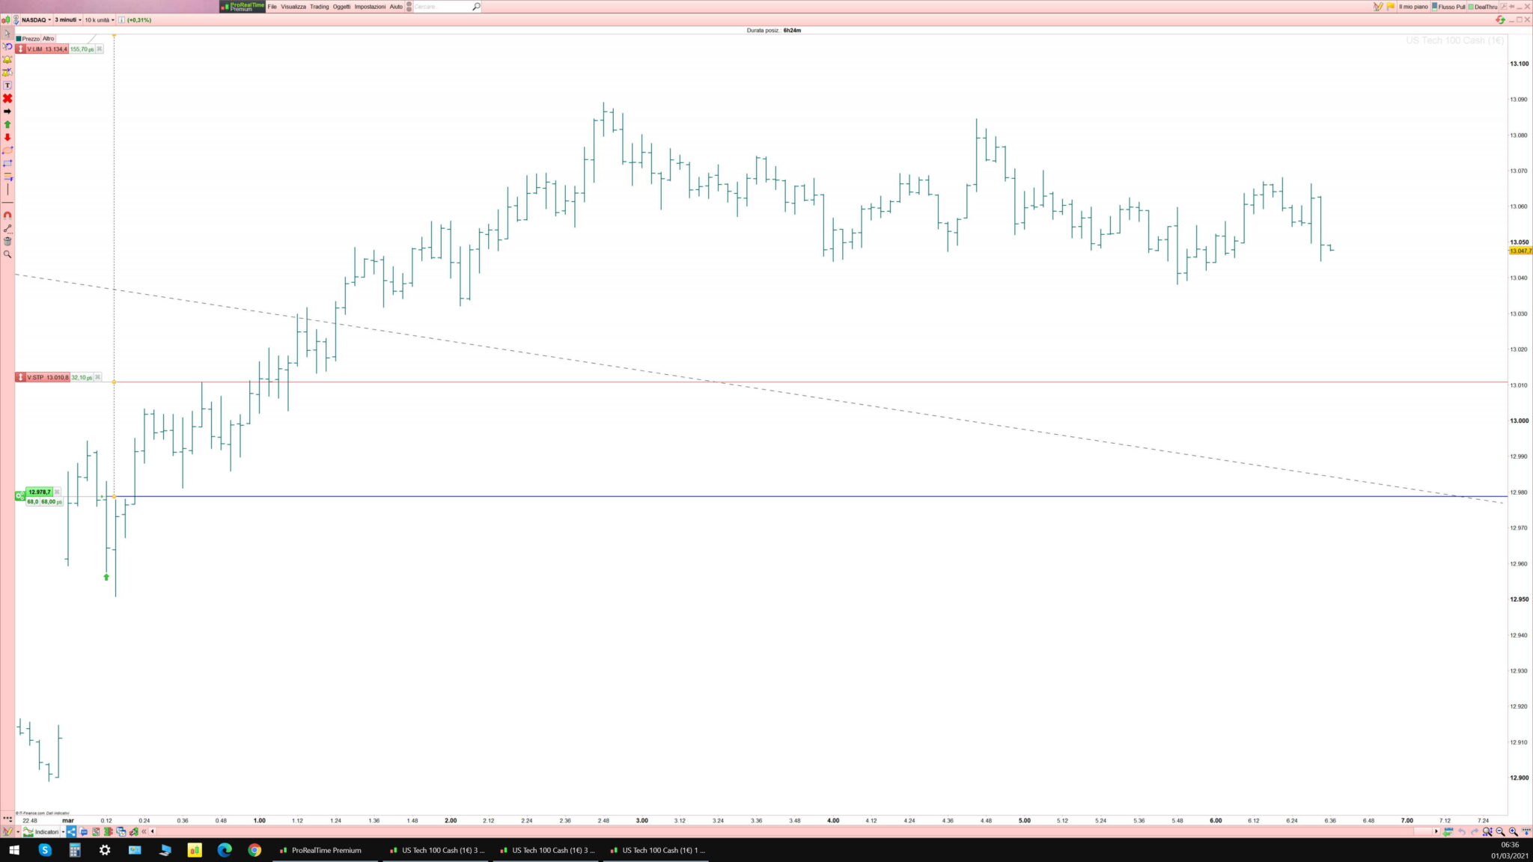Toggle the Flusso Pull indicator

1448,7
